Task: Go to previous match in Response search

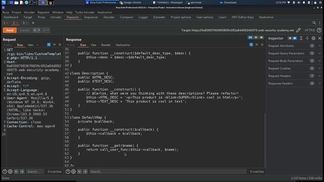Action: point(79,171)
